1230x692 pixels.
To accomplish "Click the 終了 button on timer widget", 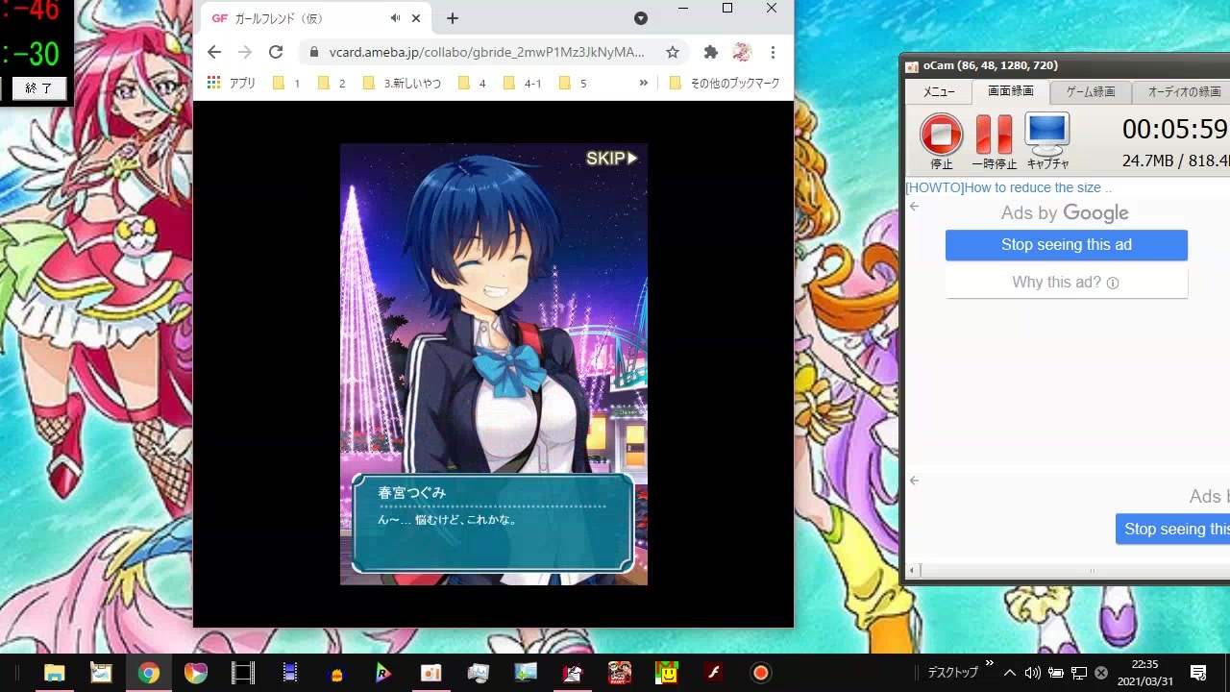I will [38, 88].
